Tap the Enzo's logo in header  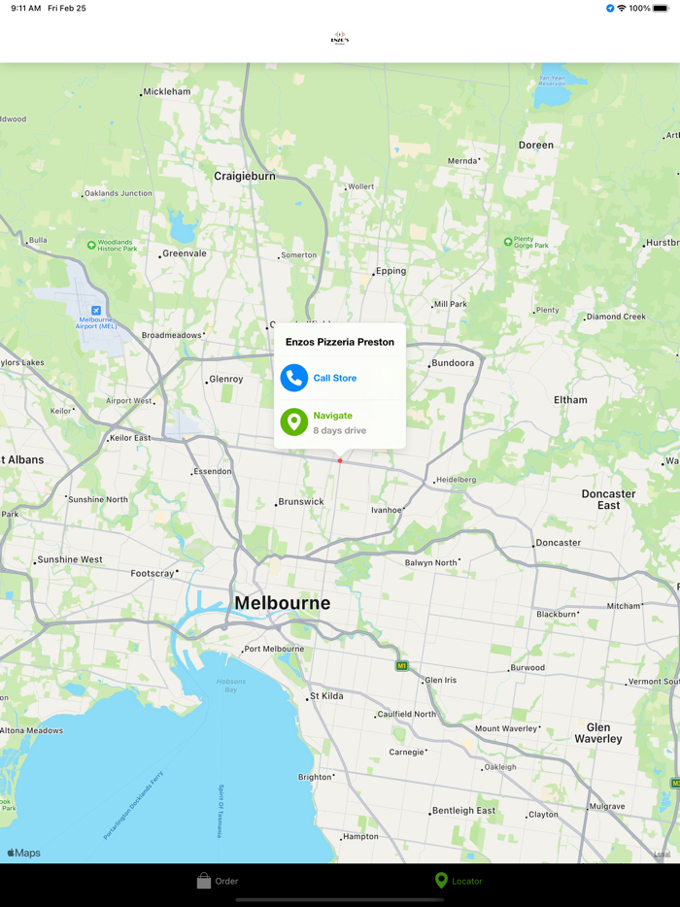click(x=340, y=38)
